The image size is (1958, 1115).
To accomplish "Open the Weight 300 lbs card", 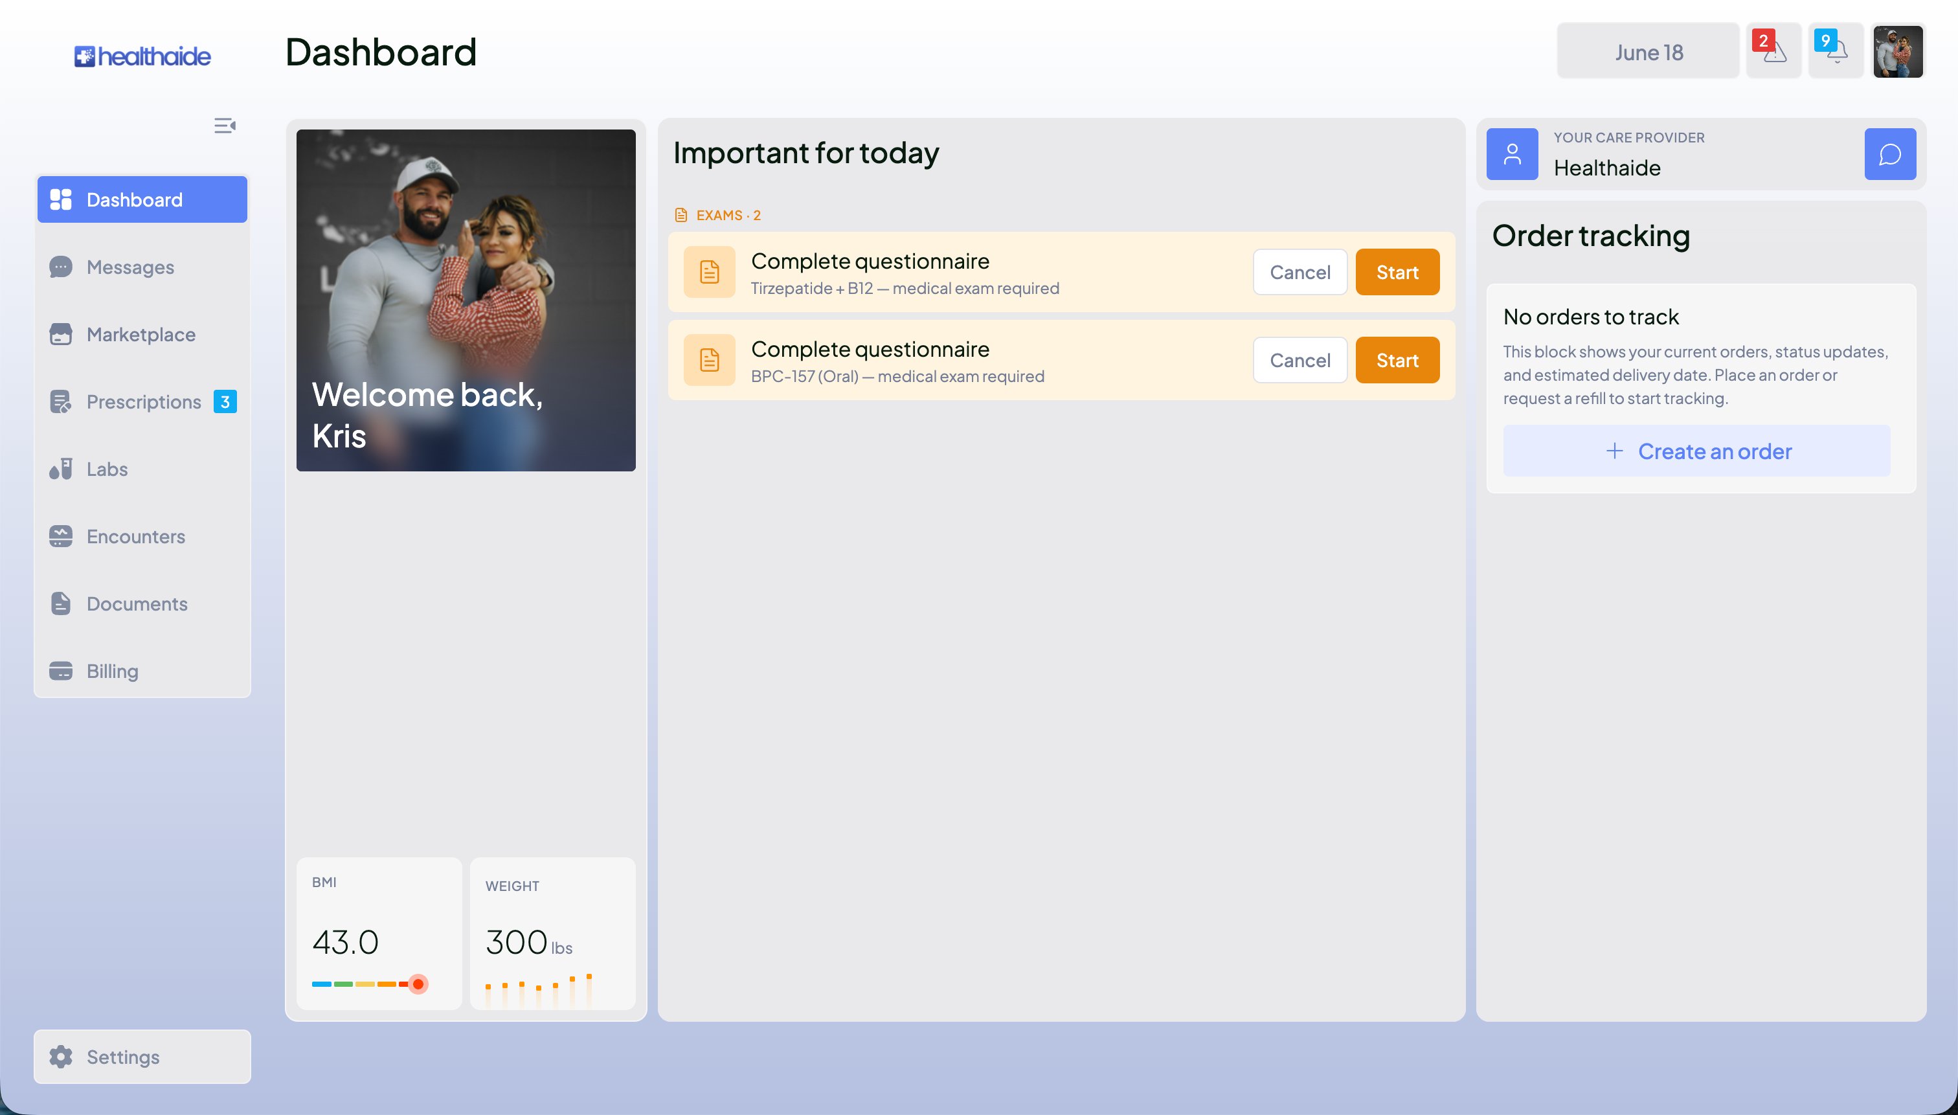I will 553,934.
